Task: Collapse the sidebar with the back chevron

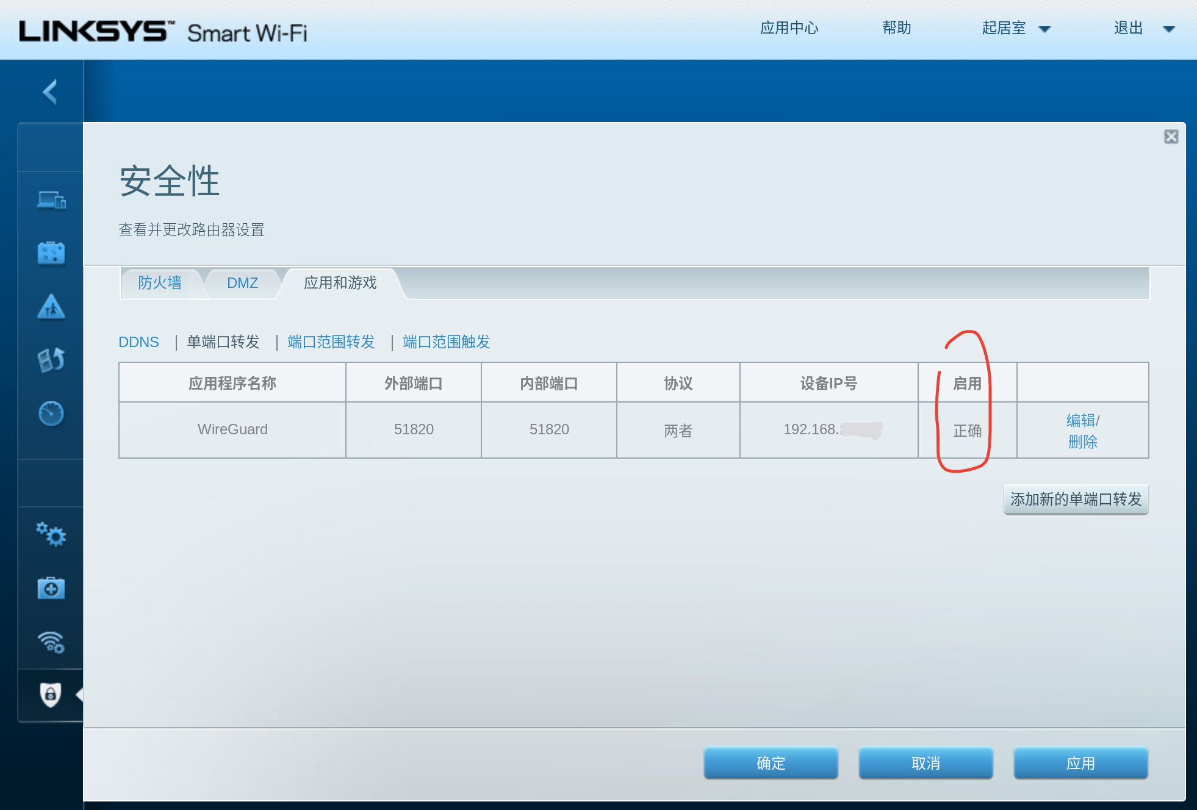Action: [50, 92]
